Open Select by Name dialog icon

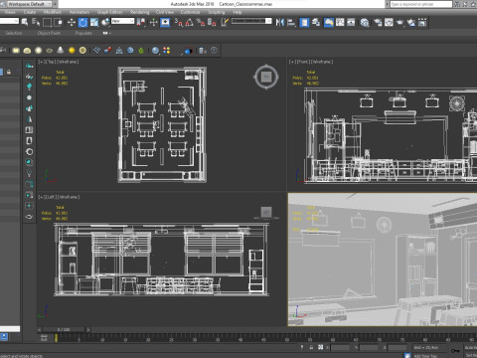36,22
